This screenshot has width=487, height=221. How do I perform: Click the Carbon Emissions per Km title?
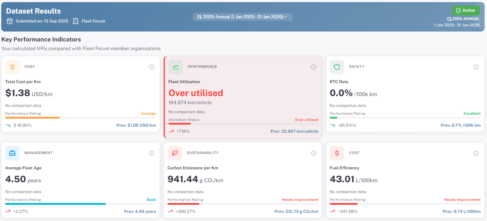(x=193, y=168)
